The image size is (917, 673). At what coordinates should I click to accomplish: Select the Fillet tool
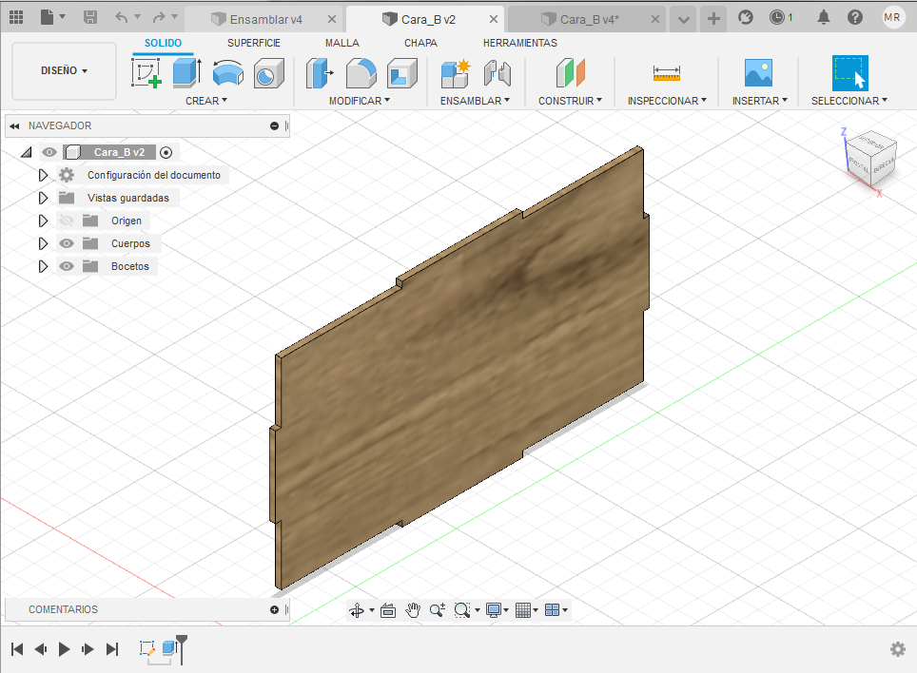[361, 73]
